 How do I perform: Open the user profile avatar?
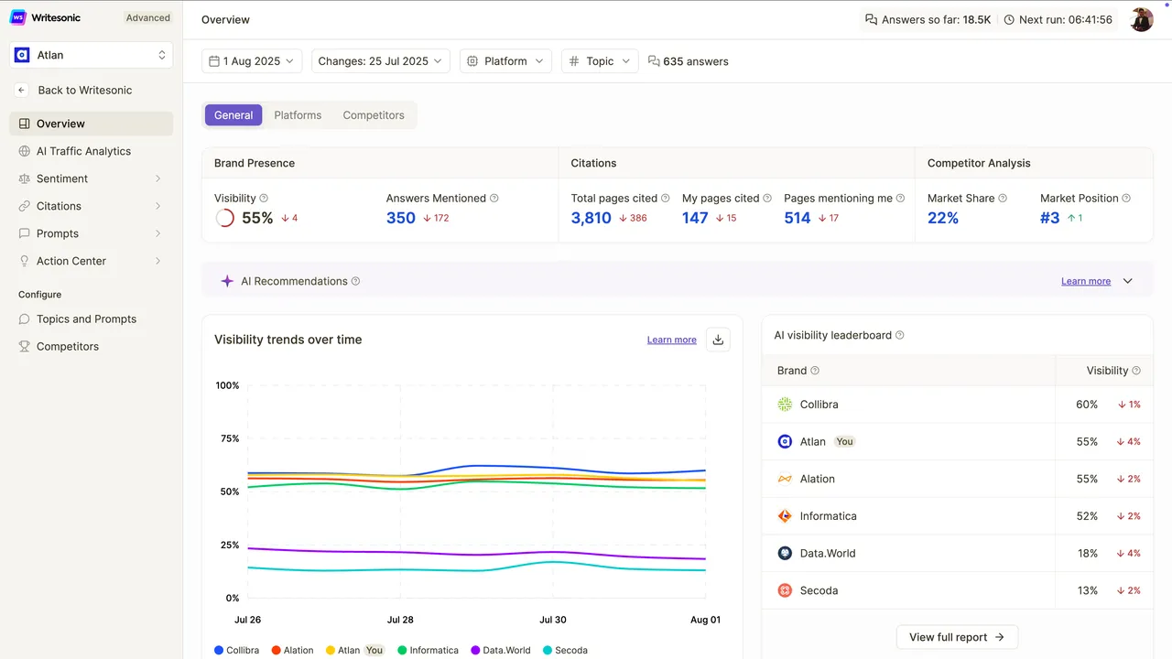coord(1141,19)
